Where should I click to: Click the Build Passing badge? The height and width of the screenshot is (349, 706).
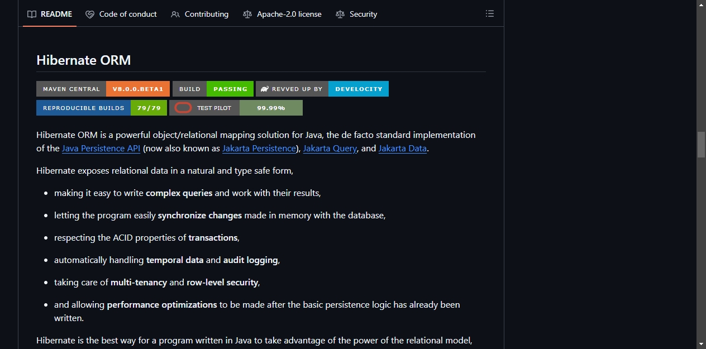coord(213,89)
